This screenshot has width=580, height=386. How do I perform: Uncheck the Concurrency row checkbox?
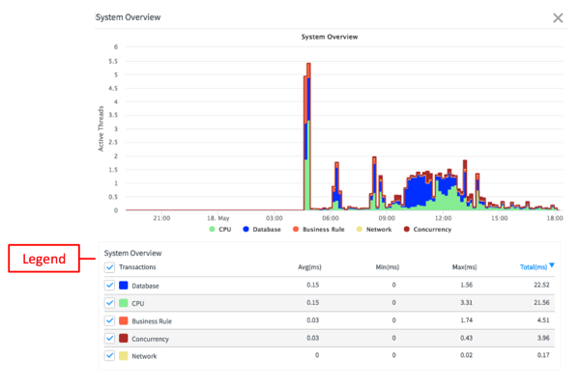[x=109, y=338]
